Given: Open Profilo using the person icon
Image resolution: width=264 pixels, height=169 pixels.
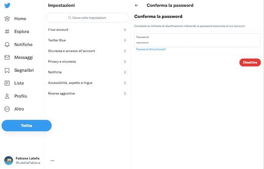Looking at the screenshot, I should [x=7, y=96].
